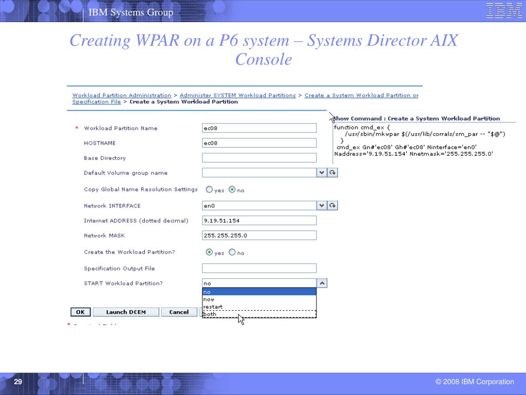Image resolution: width=526 pixels, height=395 pixels.
Task: Click 'Internet ADDRESS (dotted decimal)' label
Action: [136, 221]
